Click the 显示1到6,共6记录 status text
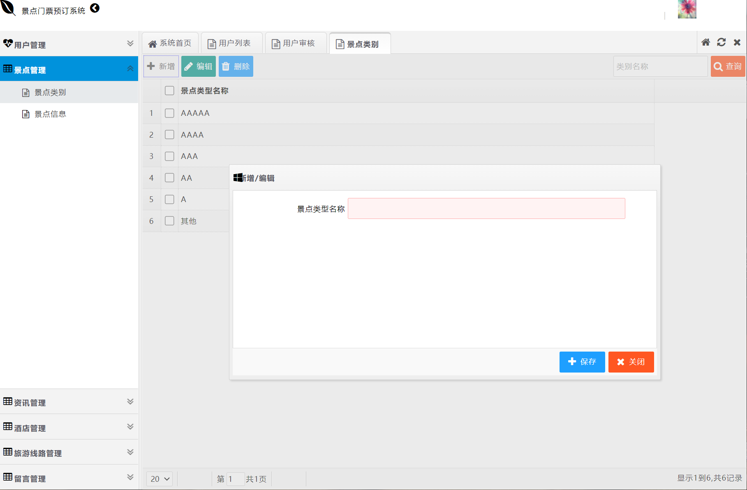747x490 pixels. (x=710, y=478)
